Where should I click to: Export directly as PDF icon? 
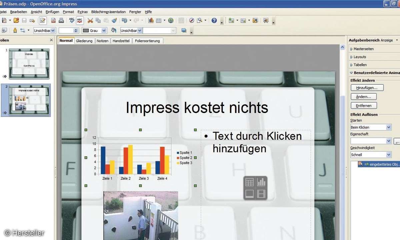coord(53,20)
